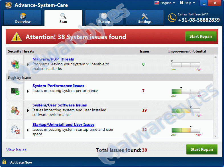This screenshot has width=224, height=167.
Task: Click the bottom Start Repair button
Action: [x=202, y=149]
